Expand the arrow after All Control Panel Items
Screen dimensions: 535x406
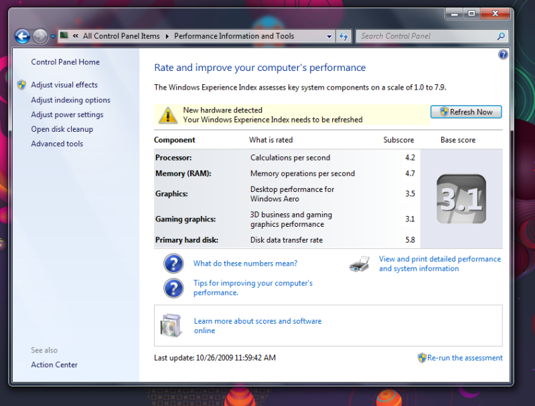pyautogui.click(x=167, y=36)
